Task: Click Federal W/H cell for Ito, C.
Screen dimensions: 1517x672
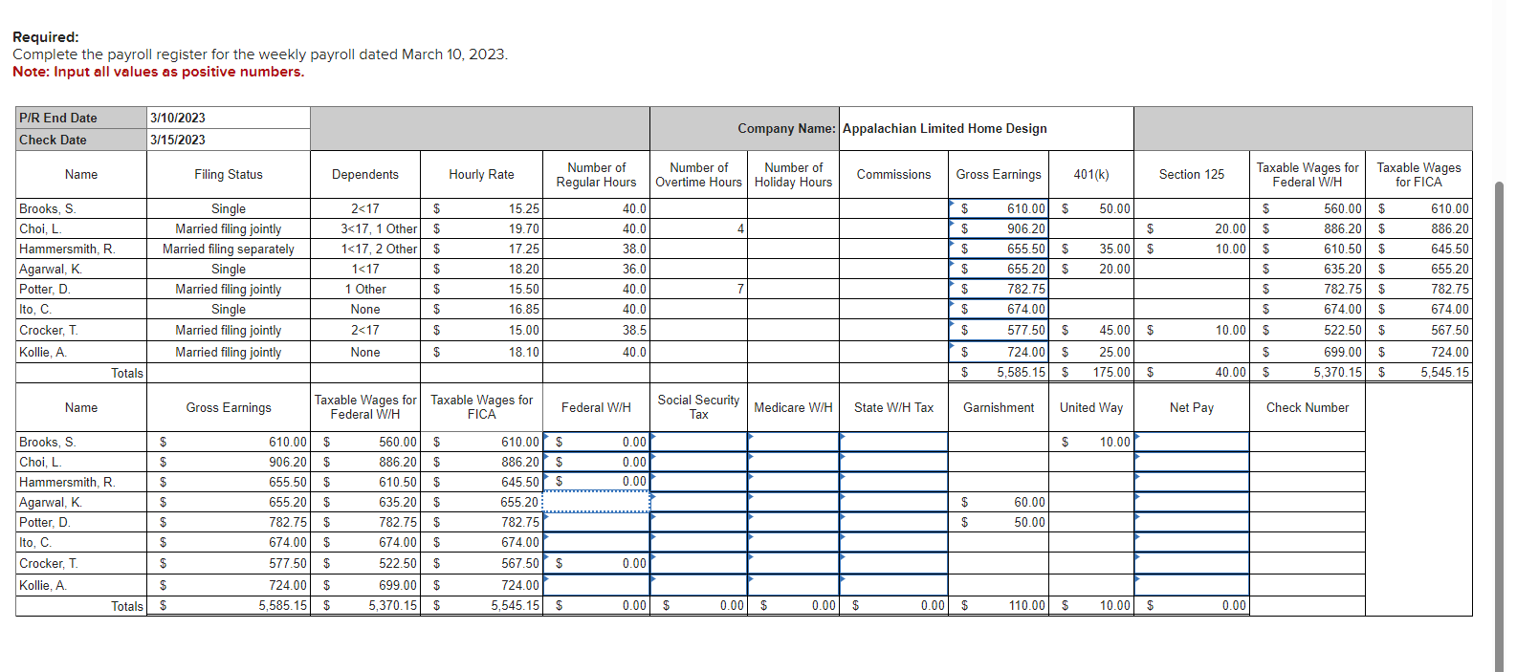Action: (x=596, y=542)
